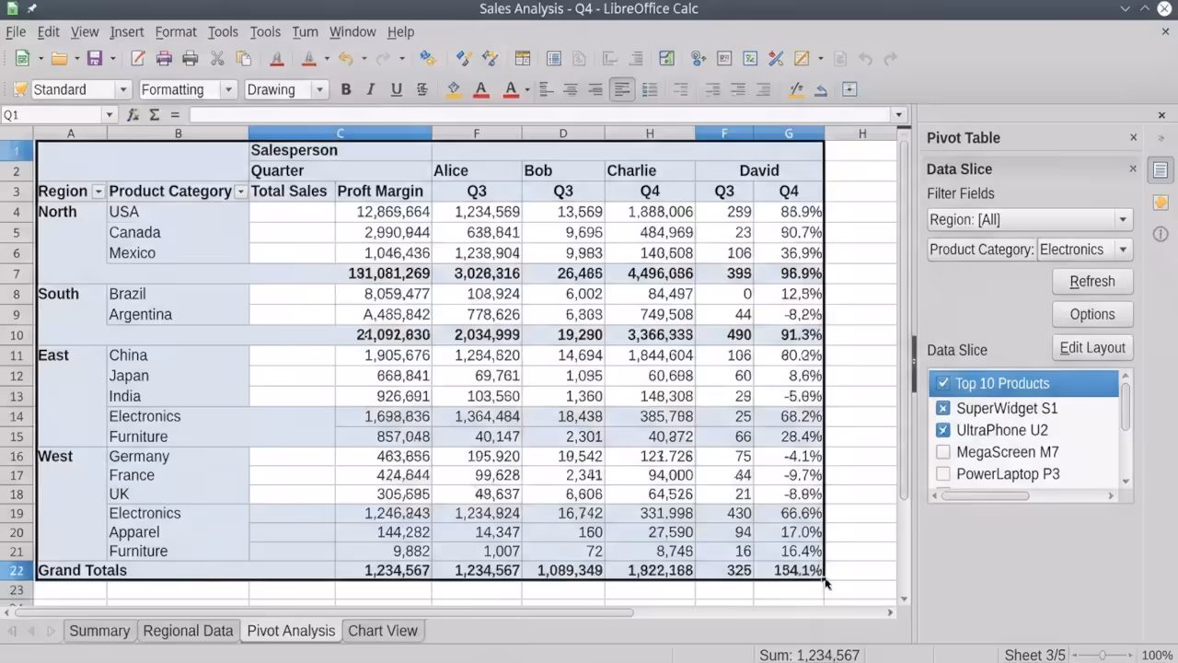Click the dark gray printer icon
The width and height of the screenshot is (1178, 663).
click(191, 58)
